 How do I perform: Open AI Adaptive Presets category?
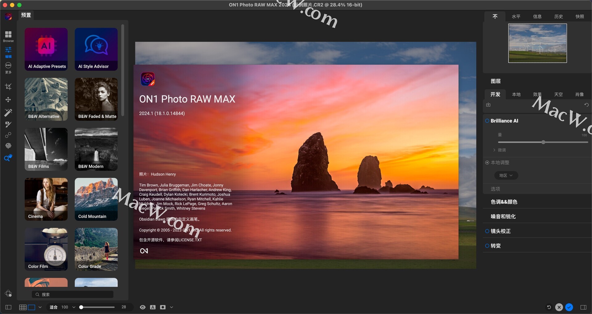pos(46,49)
